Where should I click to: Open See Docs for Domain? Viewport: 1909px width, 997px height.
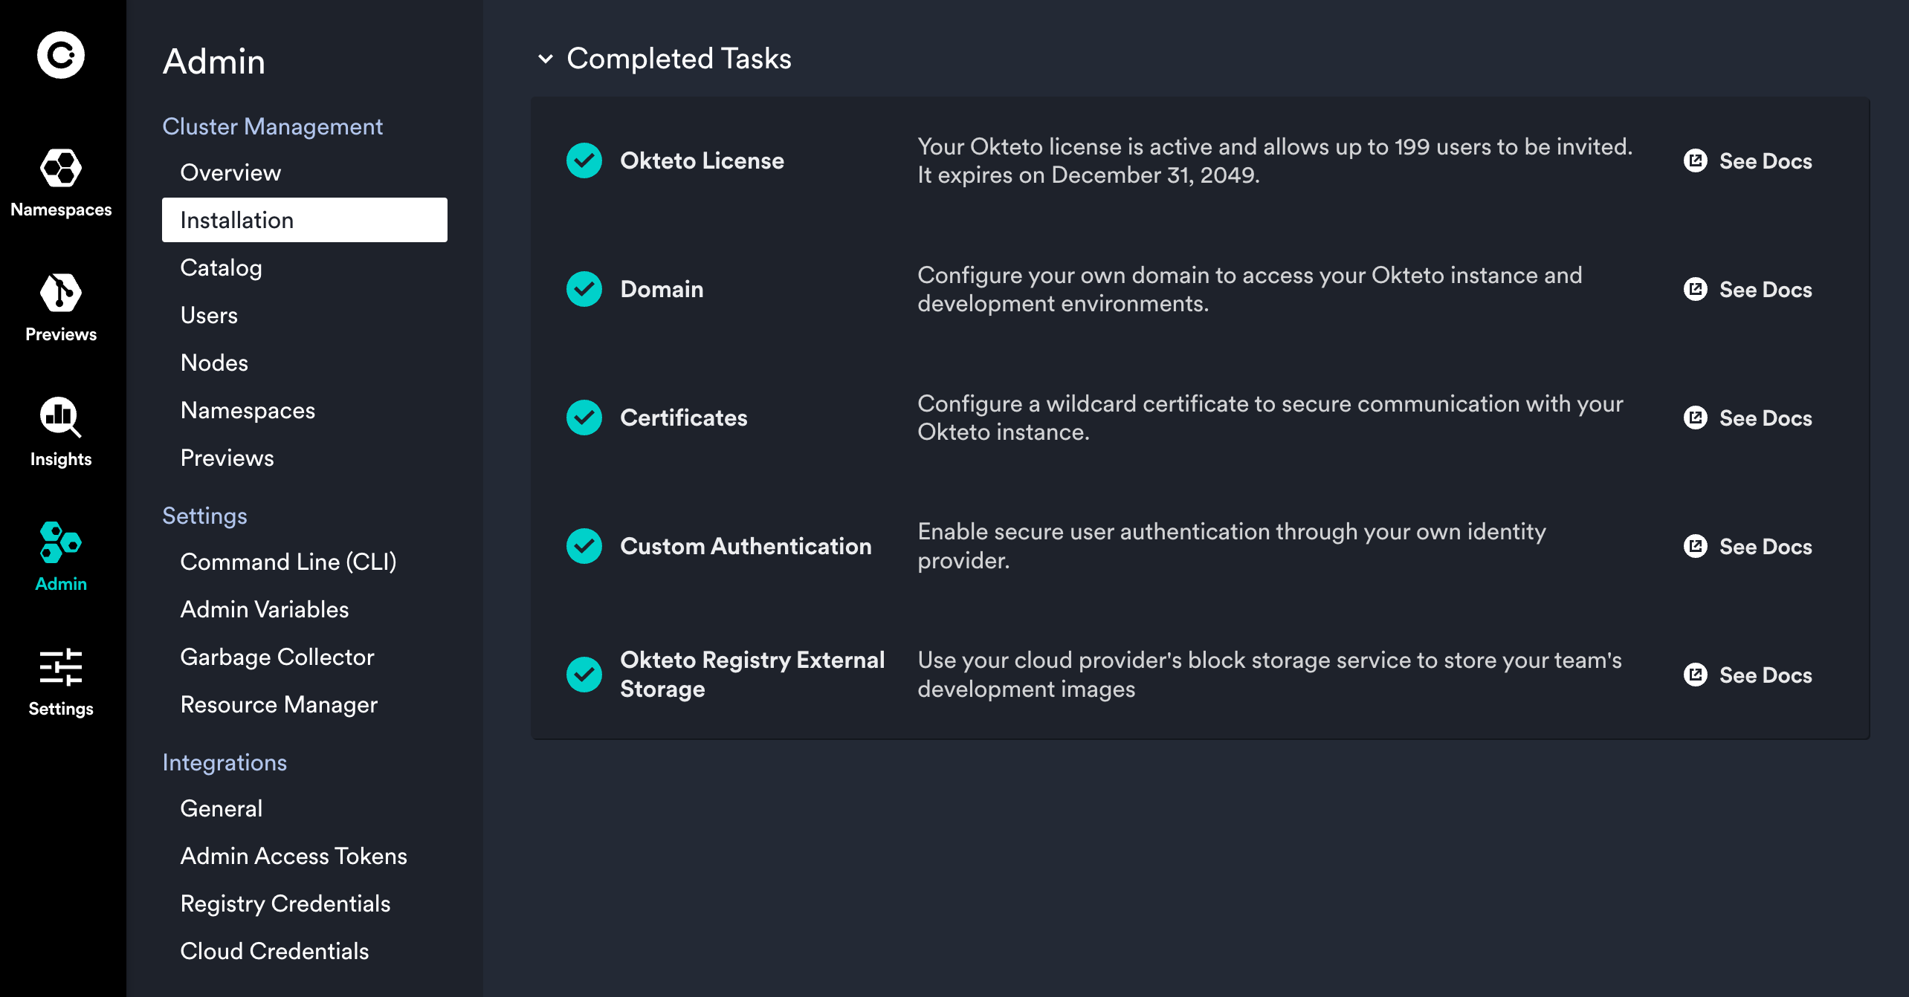[x=1765, y=289]
